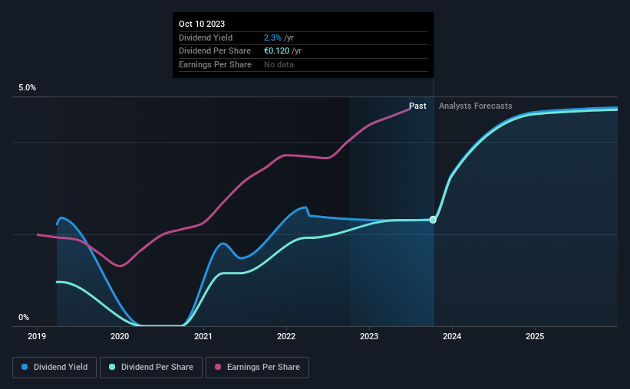Screen dimensions: 630x389
Task: Toggle the Earnings Per Share legend button
Action: [x=257, y=368]
